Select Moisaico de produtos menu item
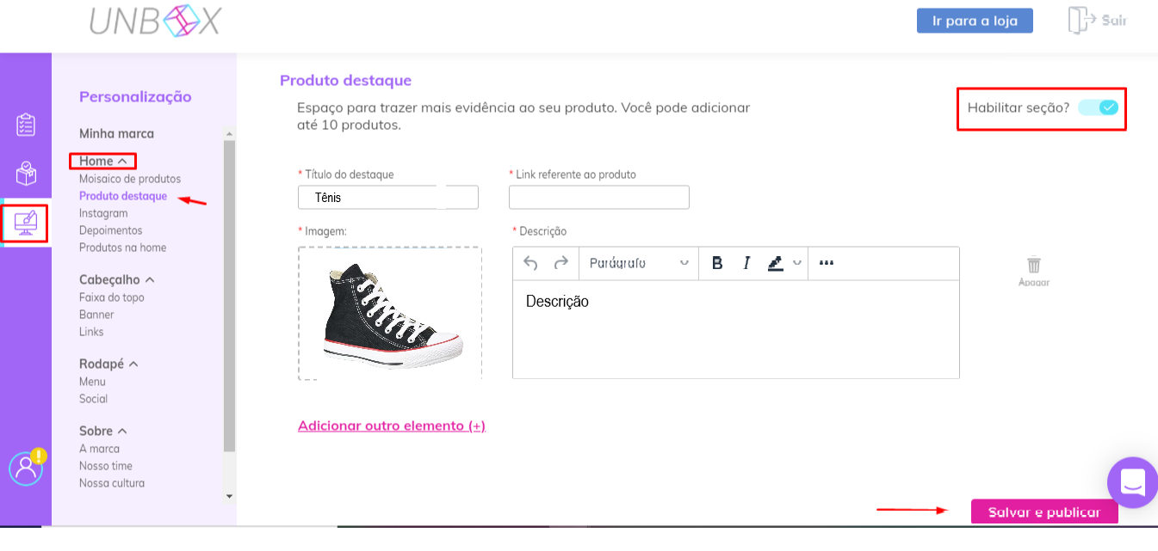Screen dimensions: 1158x551 pyautogui.click(x=130, y=179)
